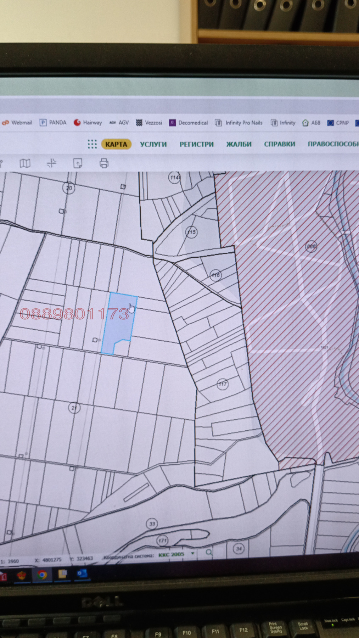
Task: Select the crosshair coordinates tool
Action: tap(52, 163)
